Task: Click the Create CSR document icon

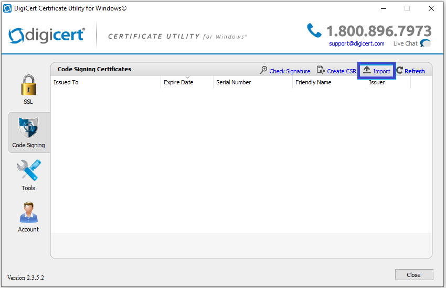Action: (x=321, y=70)
